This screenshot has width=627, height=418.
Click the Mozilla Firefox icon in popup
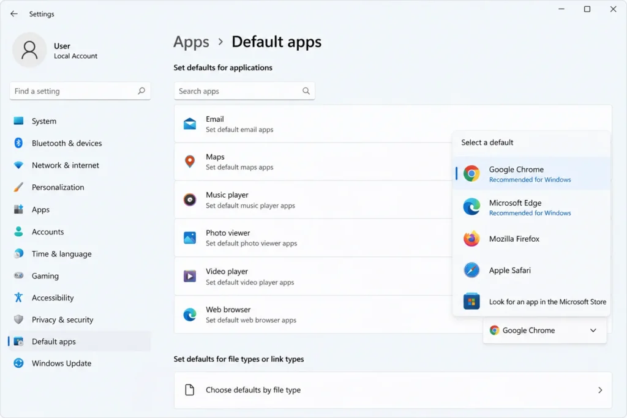point(471,239)
